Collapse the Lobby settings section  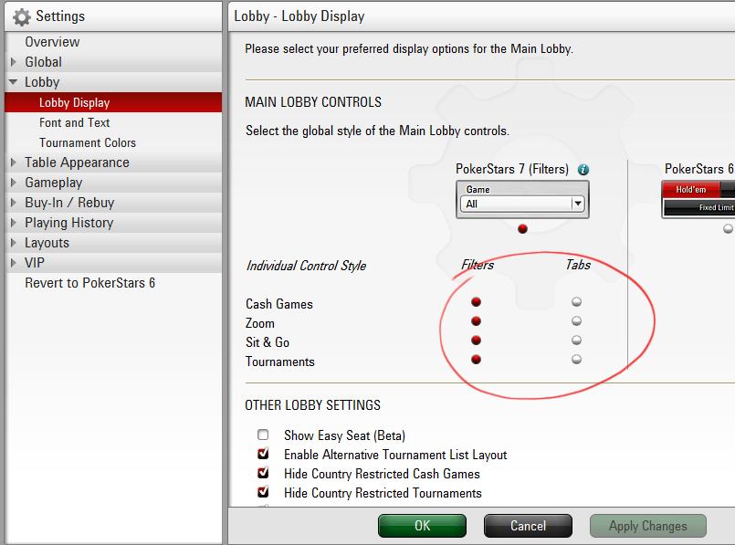pos(13,82)
